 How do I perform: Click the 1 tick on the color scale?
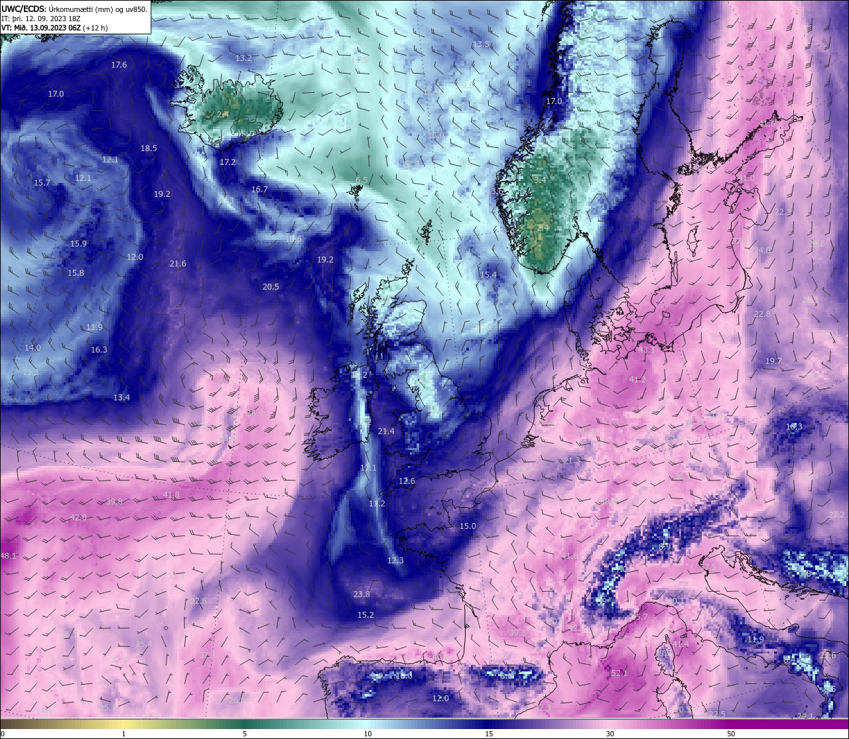pos(123,734)
